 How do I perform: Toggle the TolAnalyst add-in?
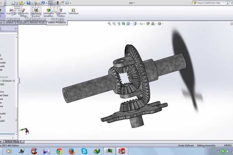coord(73,12)
